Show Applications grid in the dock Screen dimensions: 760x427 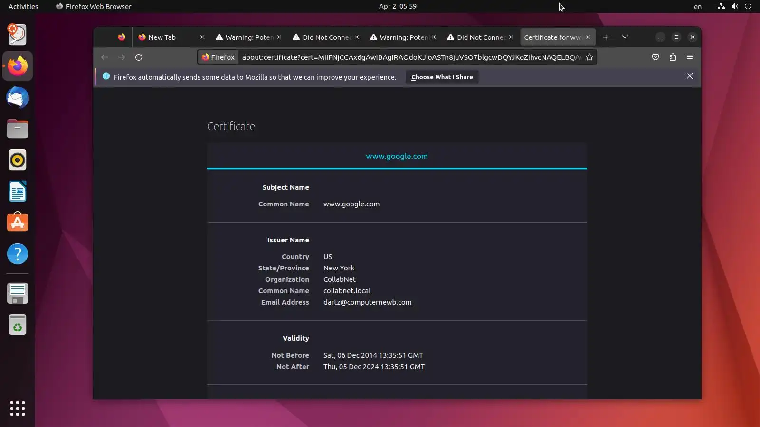pyautogui.click(x=18, y=408)
